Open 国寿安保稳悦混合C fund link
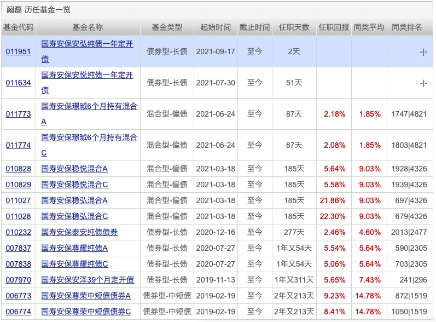Image resolution: width=436 pixels, height=322 pixels. (74, 185)
